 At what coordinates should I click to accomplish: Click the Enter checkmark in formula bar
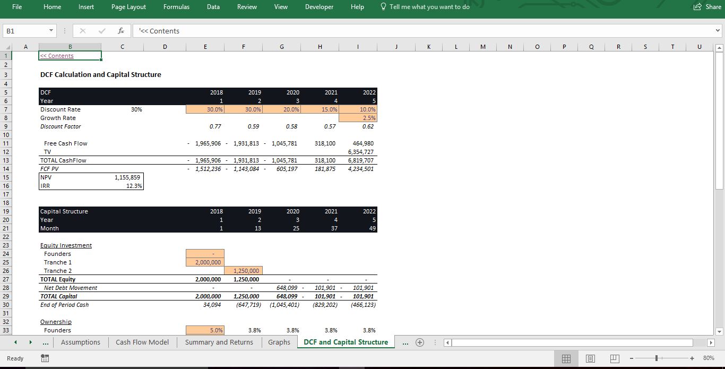tap(102, 31)
